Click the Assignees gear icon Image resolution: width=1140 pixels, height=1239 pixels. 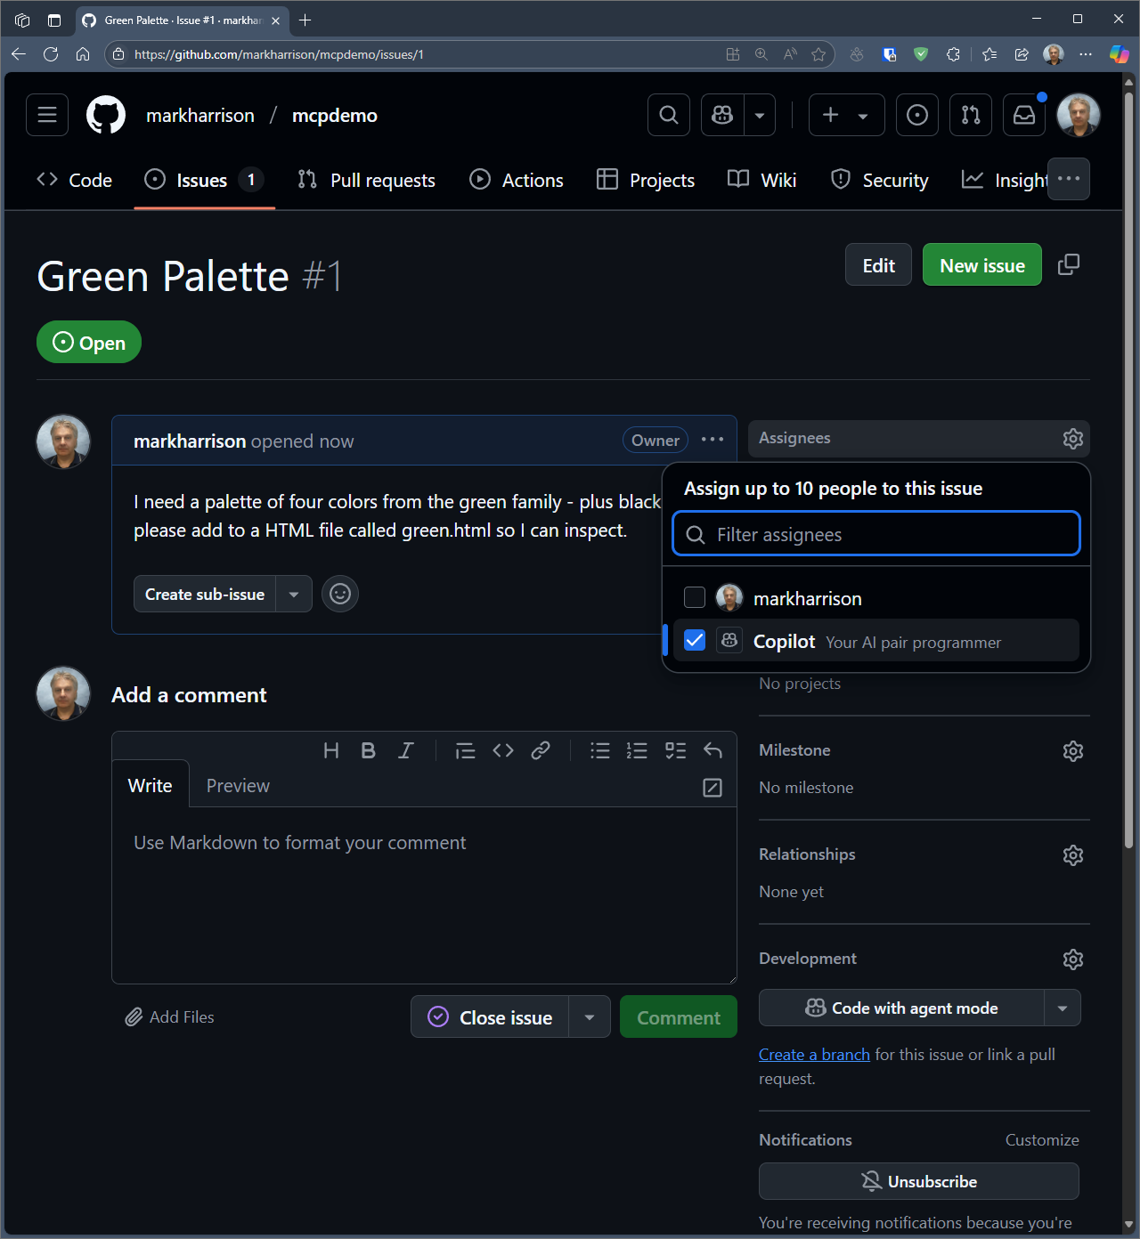[1073, 439]
